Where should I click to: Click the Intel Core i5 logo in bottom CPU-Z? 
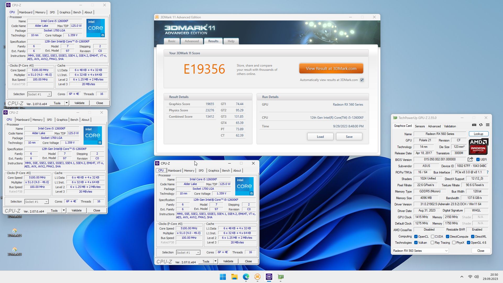point(244,186)
